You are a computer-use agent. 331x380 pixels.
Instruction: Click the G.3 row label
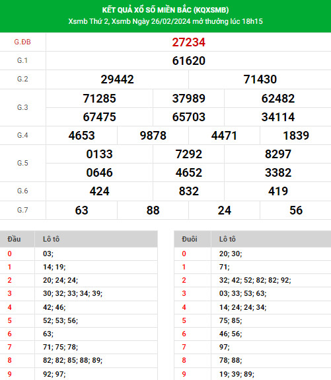(x=22, y=107)
